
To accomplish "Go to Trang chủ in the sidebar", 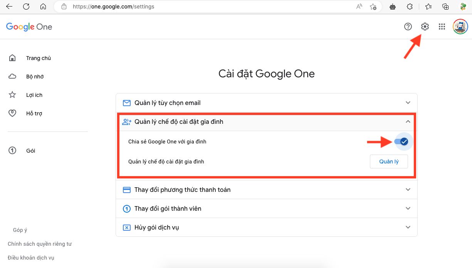I will pyautogui.click(x=38, y=58).
